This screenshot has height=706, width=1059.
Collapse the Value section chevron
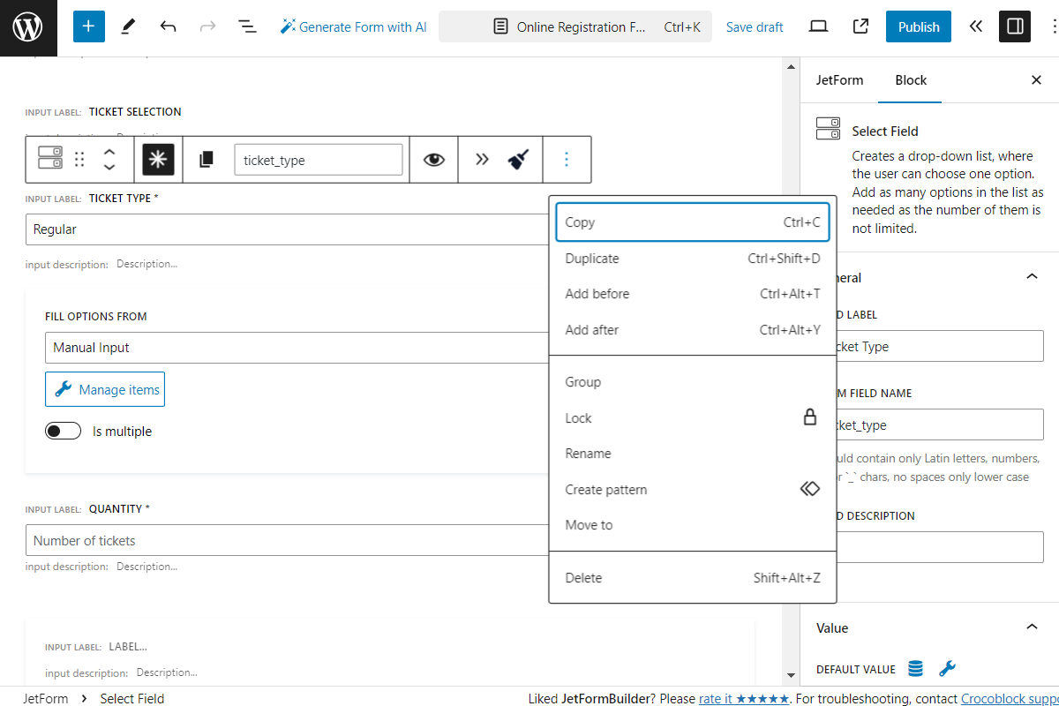coord(1032,627)
